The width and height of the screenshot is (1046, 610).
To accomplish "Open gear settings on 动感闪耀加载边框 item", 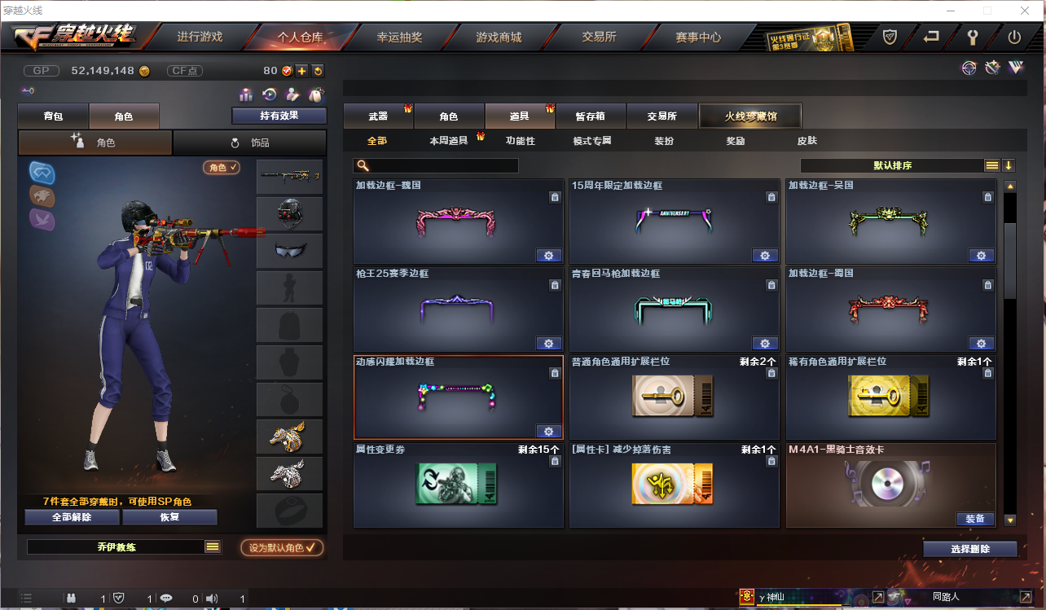I will click(x=548, y=432).
